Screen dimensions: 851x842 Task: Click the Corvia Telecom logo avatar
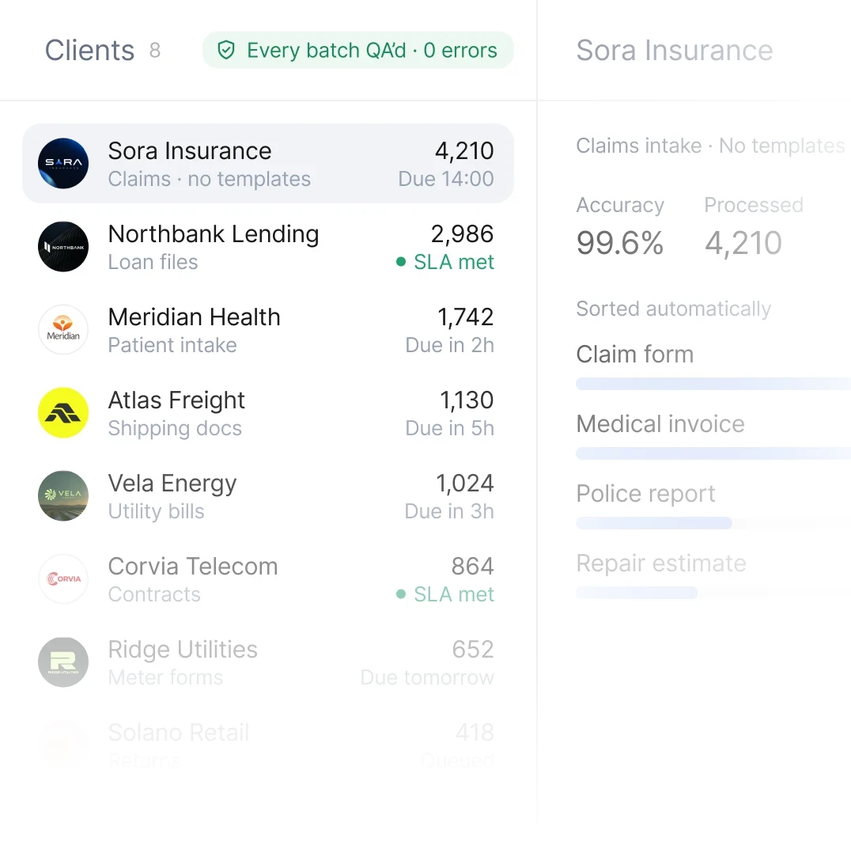[x=63, y=578]
